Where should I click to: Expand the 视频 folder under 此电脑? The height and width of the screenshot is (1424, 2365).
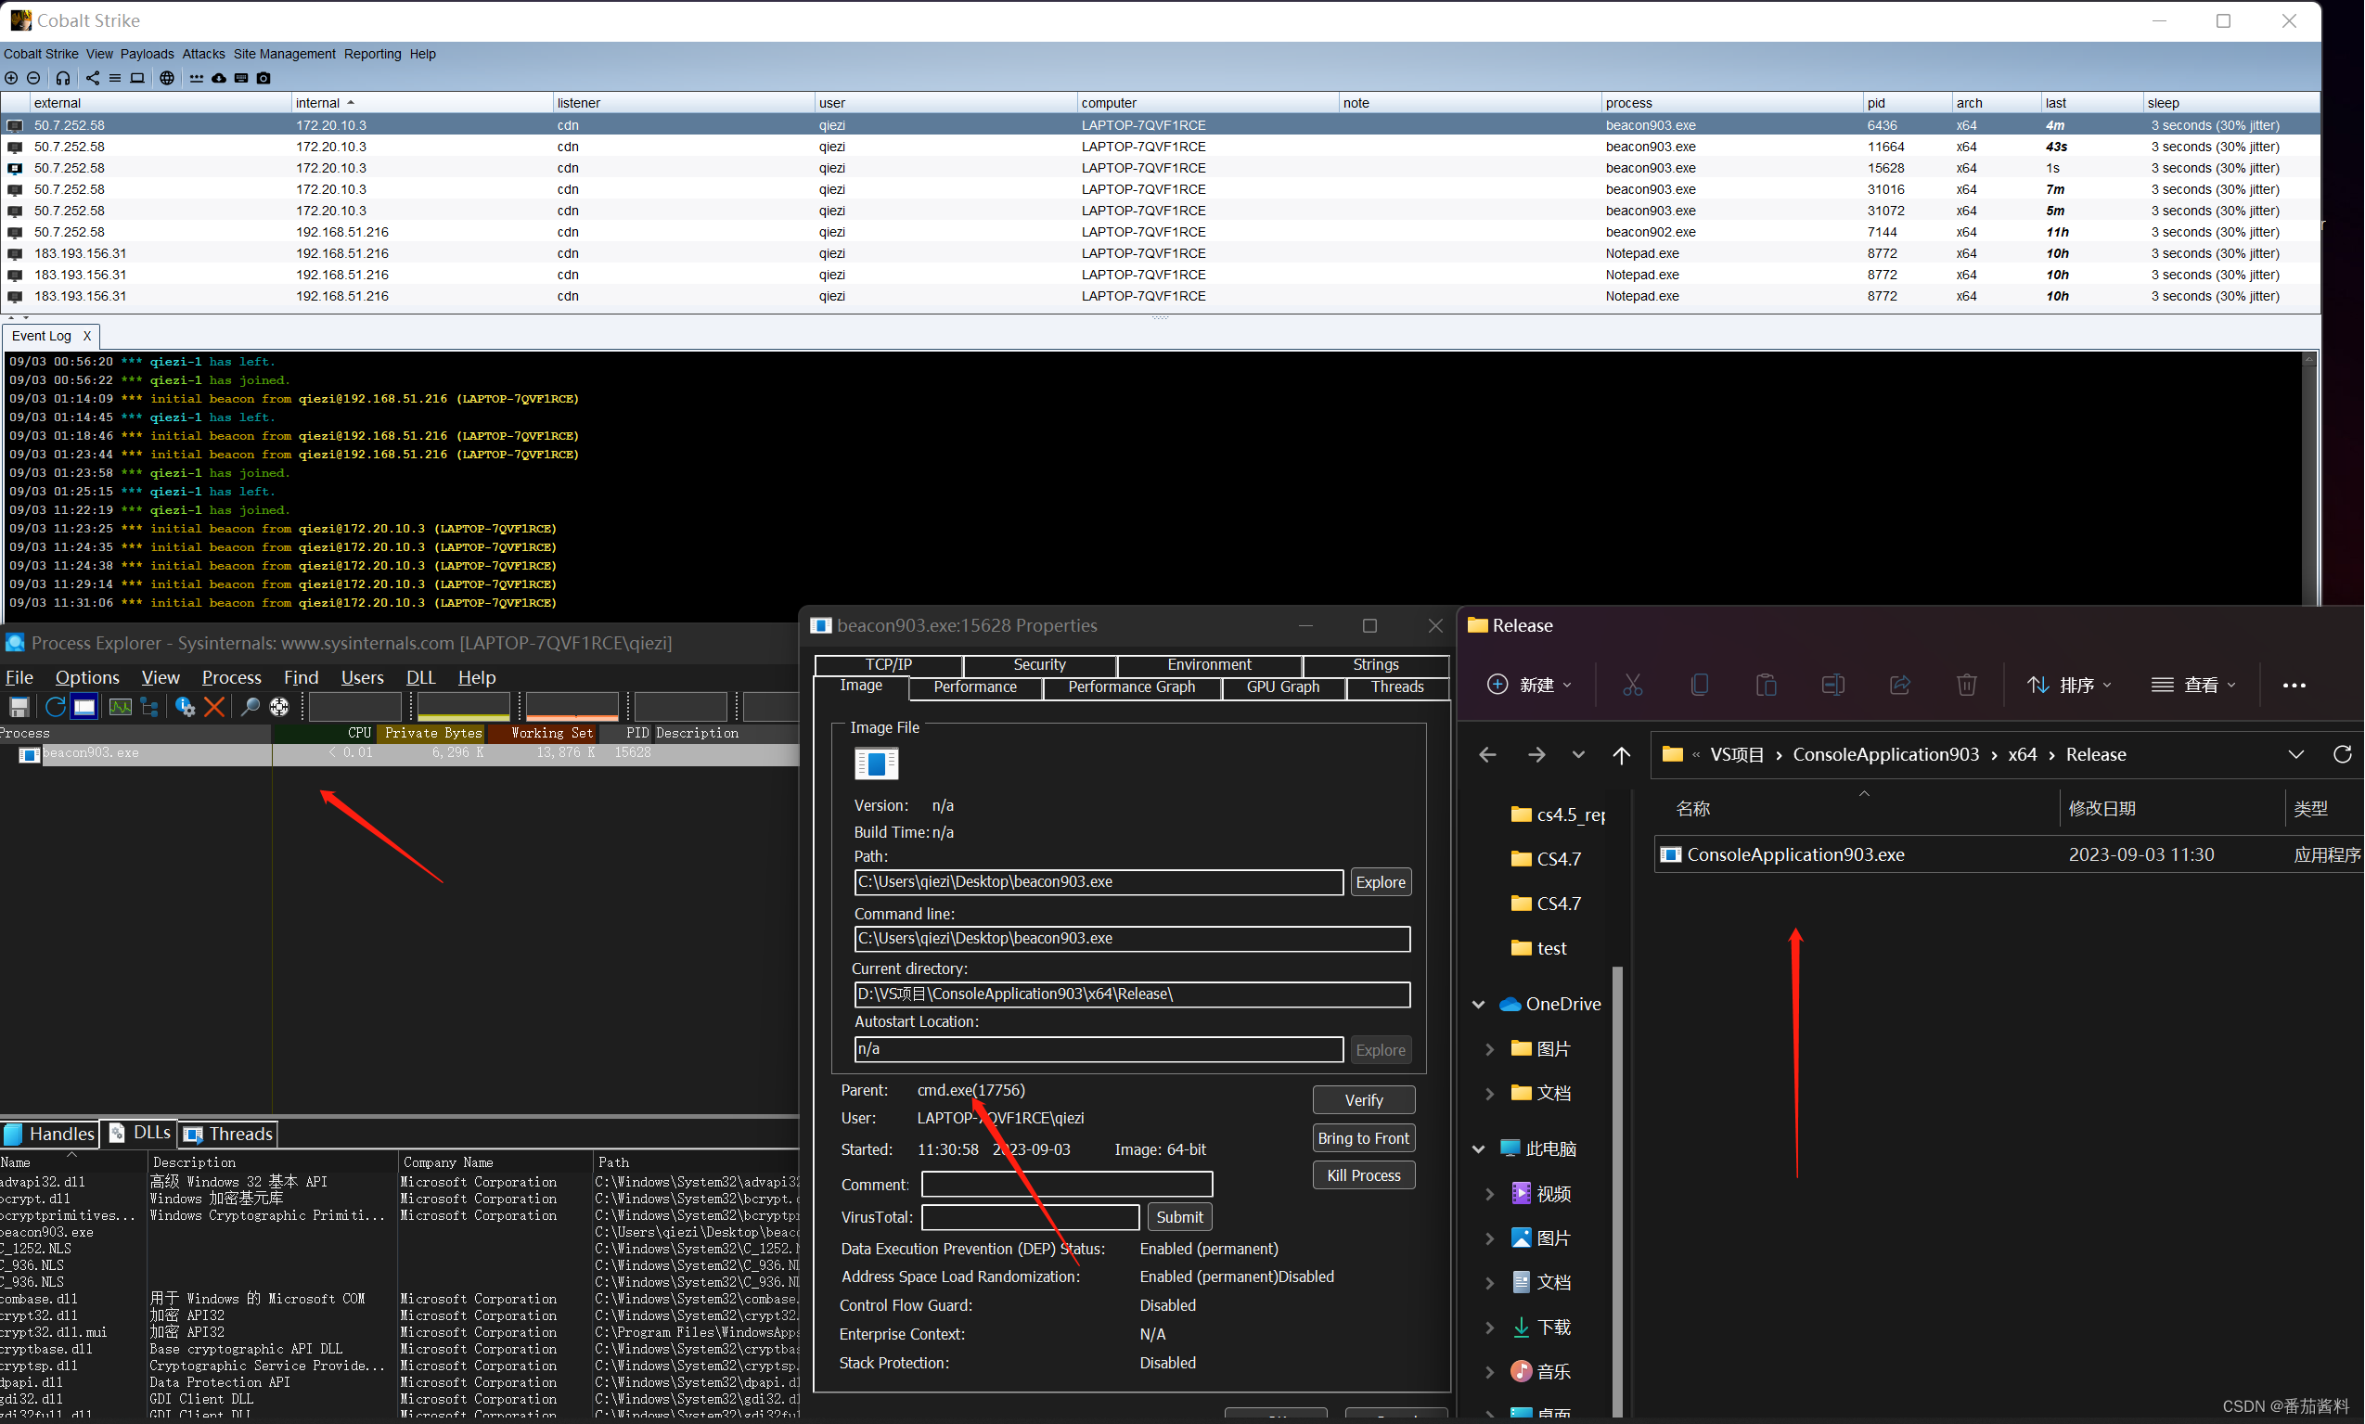(x=1490, y=1195)
